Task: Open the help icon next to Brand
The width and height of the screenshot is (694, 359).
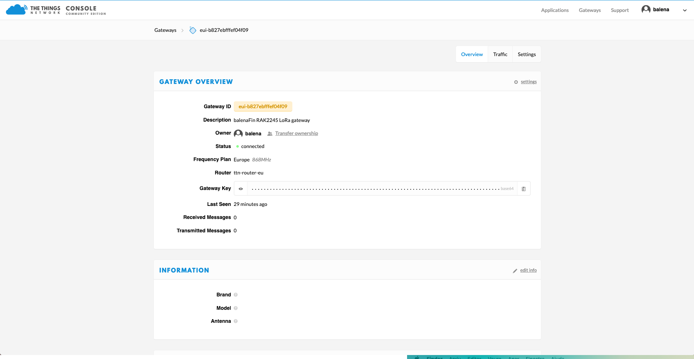Action: (x=235, y=295)
